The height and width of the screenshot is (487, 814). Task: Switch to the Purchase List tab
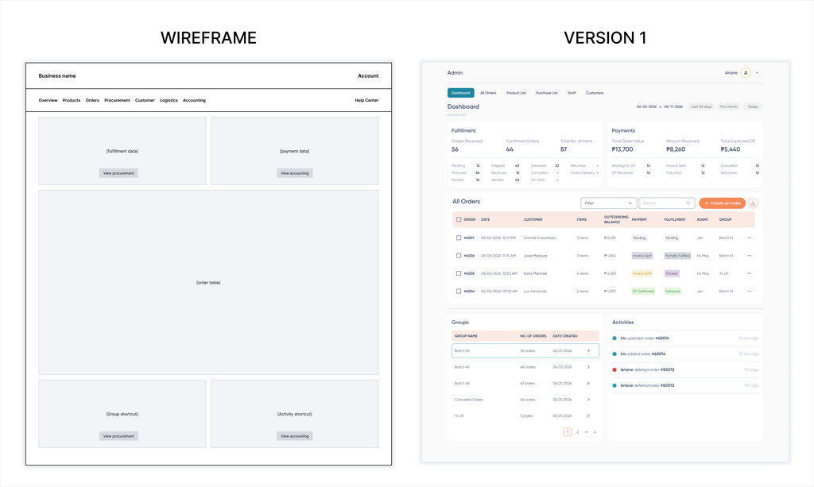coord(547,93)
